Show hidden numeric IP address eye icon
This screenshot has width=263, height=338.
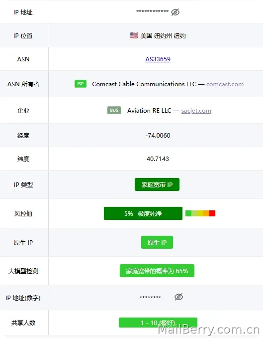pos(178,297)
